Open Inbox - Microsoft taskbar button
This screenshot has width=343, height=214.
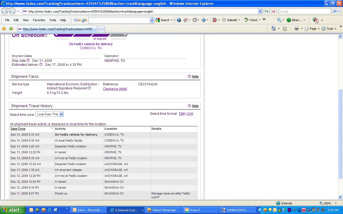pyautogui.click(x=88, y=210)
